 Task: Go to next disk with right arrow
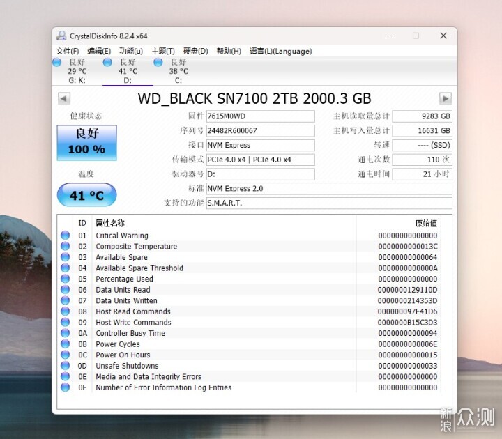pyautogui.click(x=446, y=98)
